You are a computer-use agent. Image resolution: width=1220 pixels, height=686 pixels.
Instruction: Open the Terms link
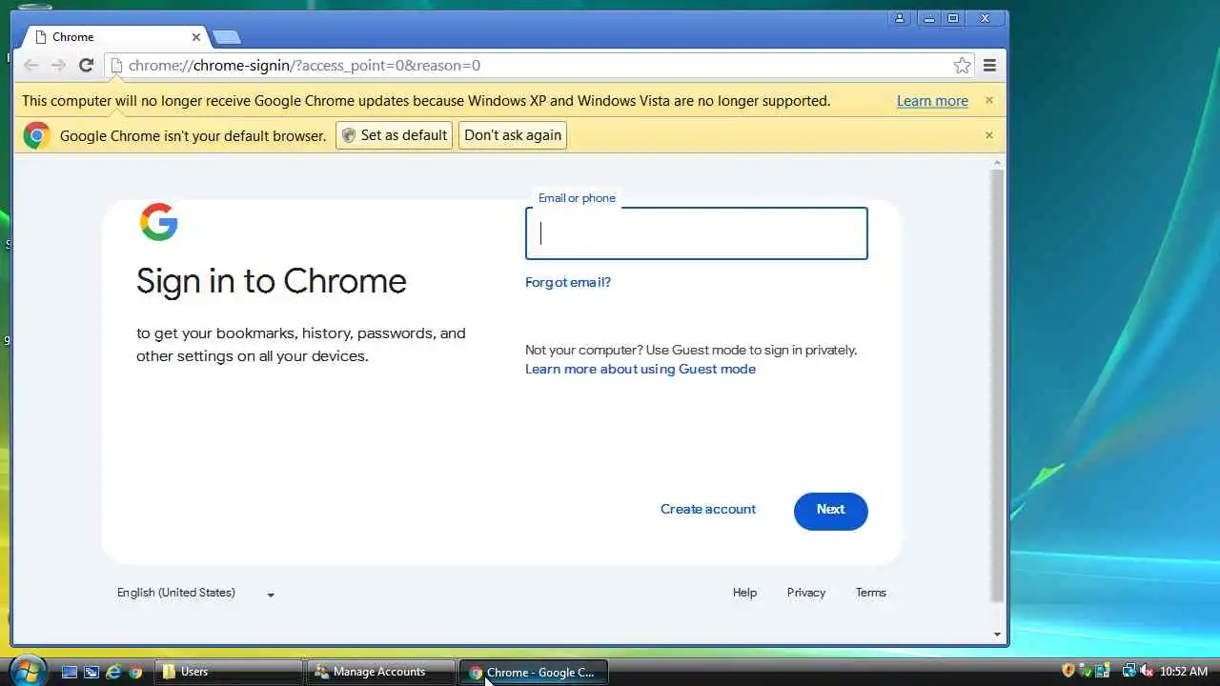tap(871, 593)
